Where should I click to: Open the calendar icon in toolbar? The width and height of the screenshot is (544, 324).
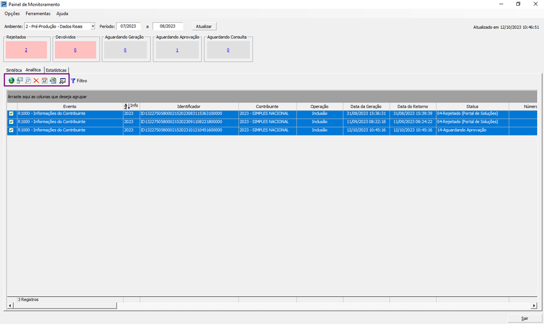tap(45, 80)
